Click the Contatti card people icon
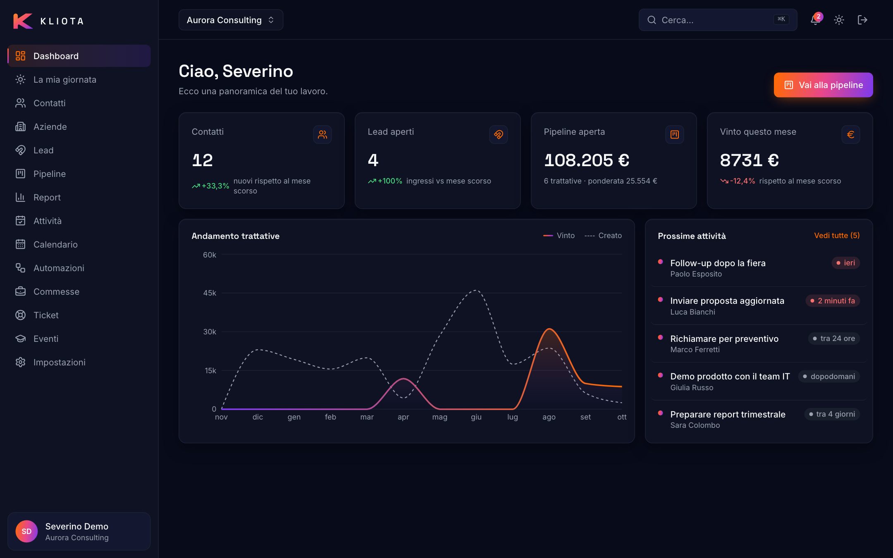The width and height of the screenshot is (893, 558). [x=322, y=134]
